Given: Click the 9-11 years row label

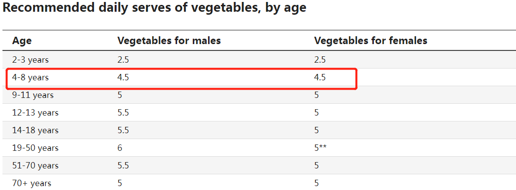Looking at the screenshot, I should (x=33, y=95).
